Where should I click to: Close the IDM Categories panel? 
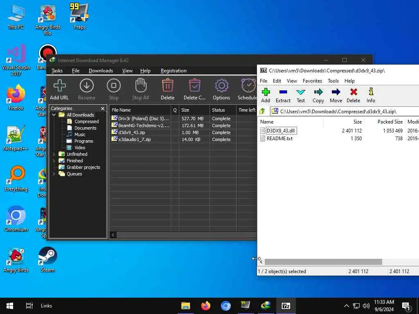tap(103, 108)
